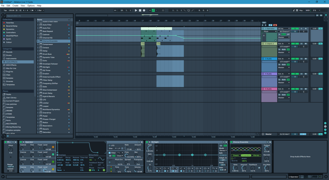This screenshot has width=329, height=180.
Task: Open the File menu
Action: (x=3, y=6)
